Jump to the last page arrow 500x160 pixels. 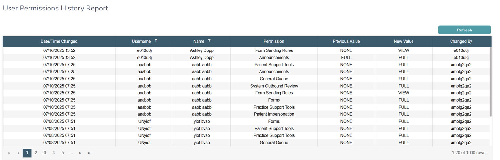(89, 153)
